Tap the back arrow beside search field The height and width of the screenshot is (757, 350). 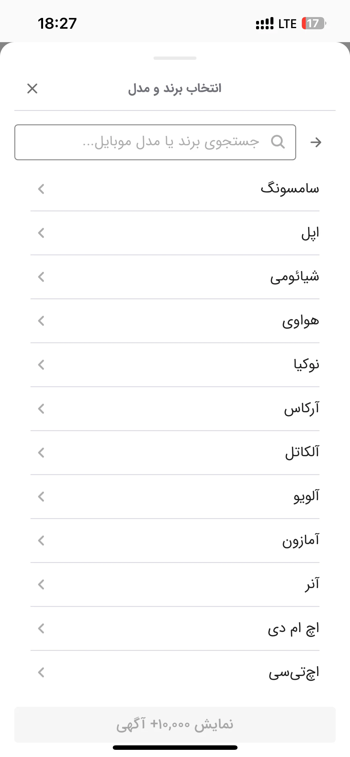[x=316, y=142]
